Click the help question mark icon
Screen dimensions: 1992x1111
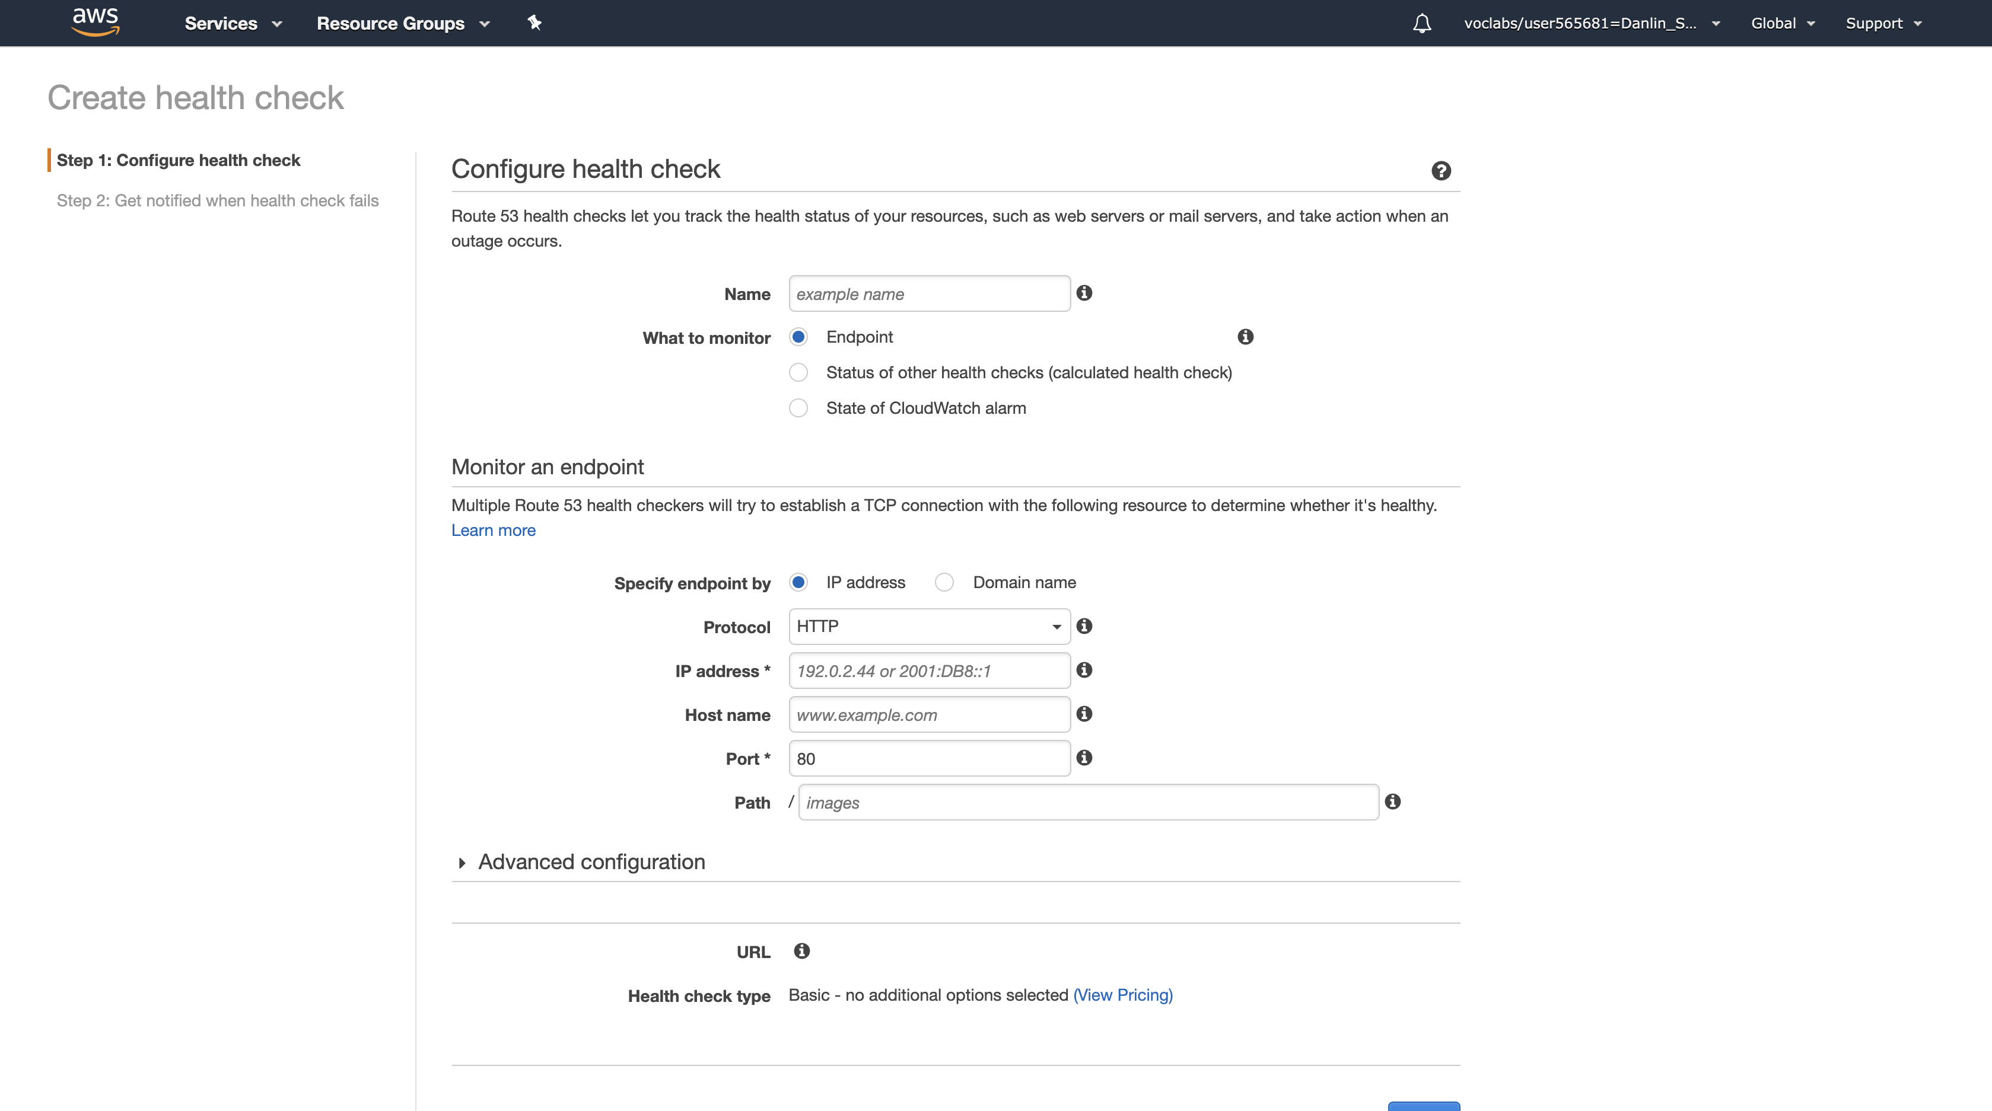tap(1441, 171)
